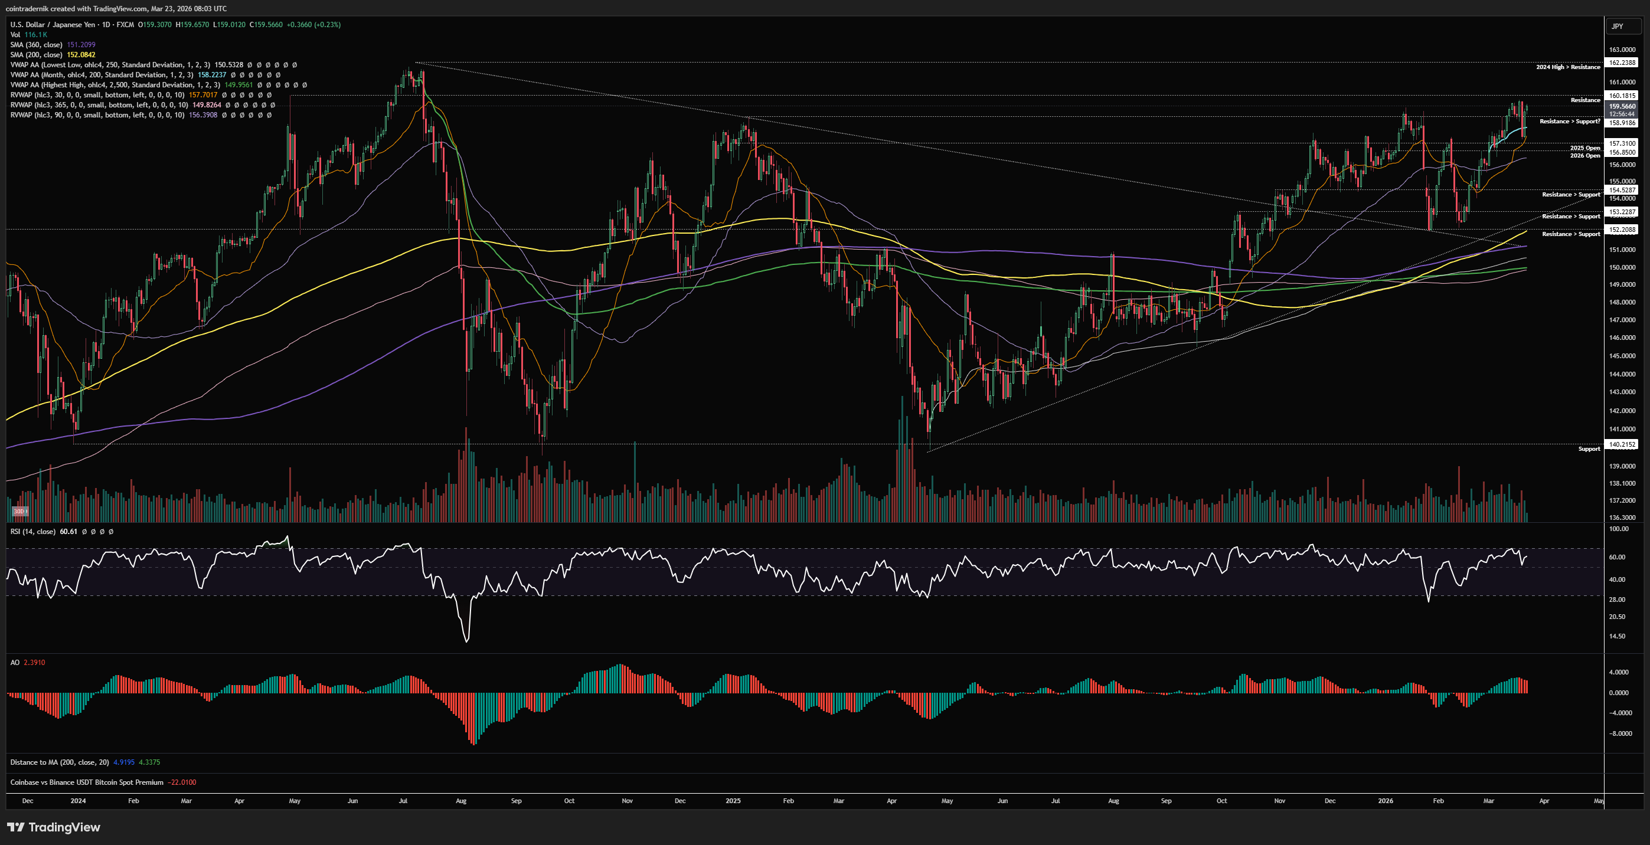The height and width of the screenshot is (845, 1650).
Task: Select the SMA (200, close) legend
Action: 36,55
